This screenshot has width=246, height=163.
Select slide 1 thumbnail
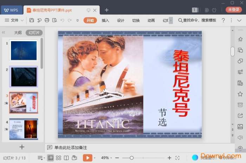click(24, 50)
